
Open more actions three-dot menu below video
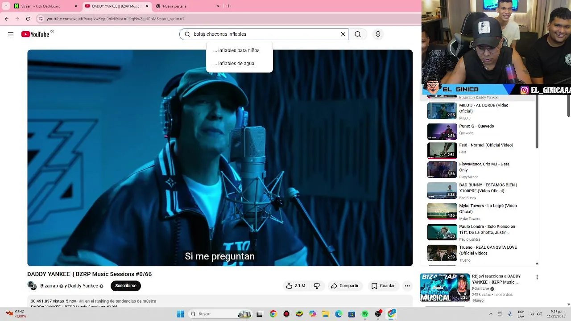pyautogui.click(x=407, y=286)
